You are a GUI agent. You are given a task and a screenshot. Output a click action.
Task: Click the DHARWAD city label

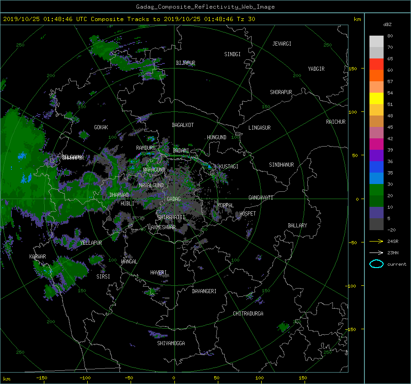119,195
